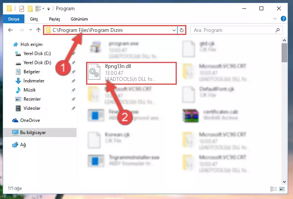Click the scrollbar down arrow
The image size is (293, 199).
(x=284, y=182)
